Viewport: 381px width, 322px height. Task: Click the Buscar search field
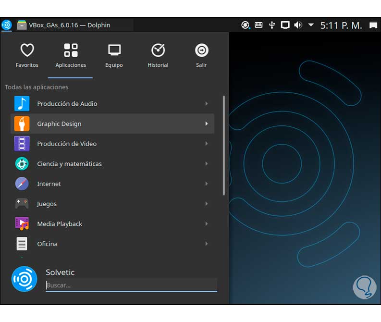pyautogui.click(x=131, y=285)
